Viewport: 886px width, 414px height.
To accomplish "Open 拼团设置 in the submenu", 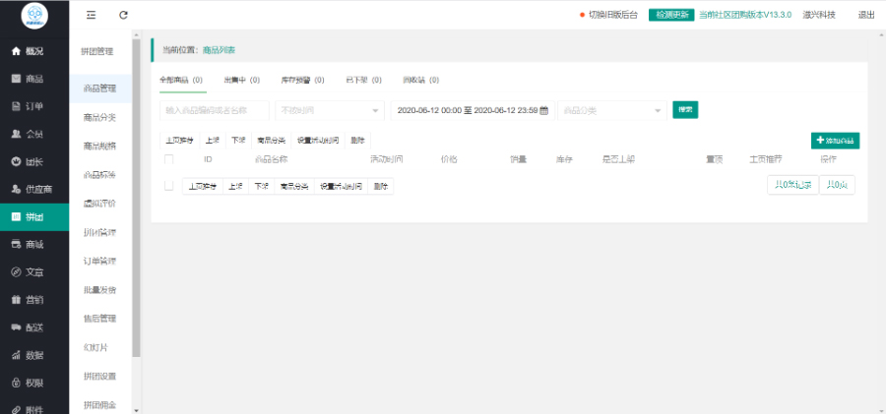I will pyautogui.click(x=100, y=377).
